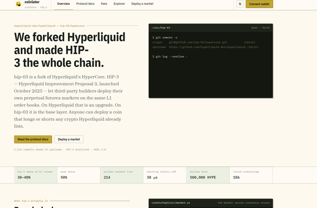
Task: Click the 'builder bond' 500,000 HYPE stat
Action: pyautogui.click(x=208, y=175)
